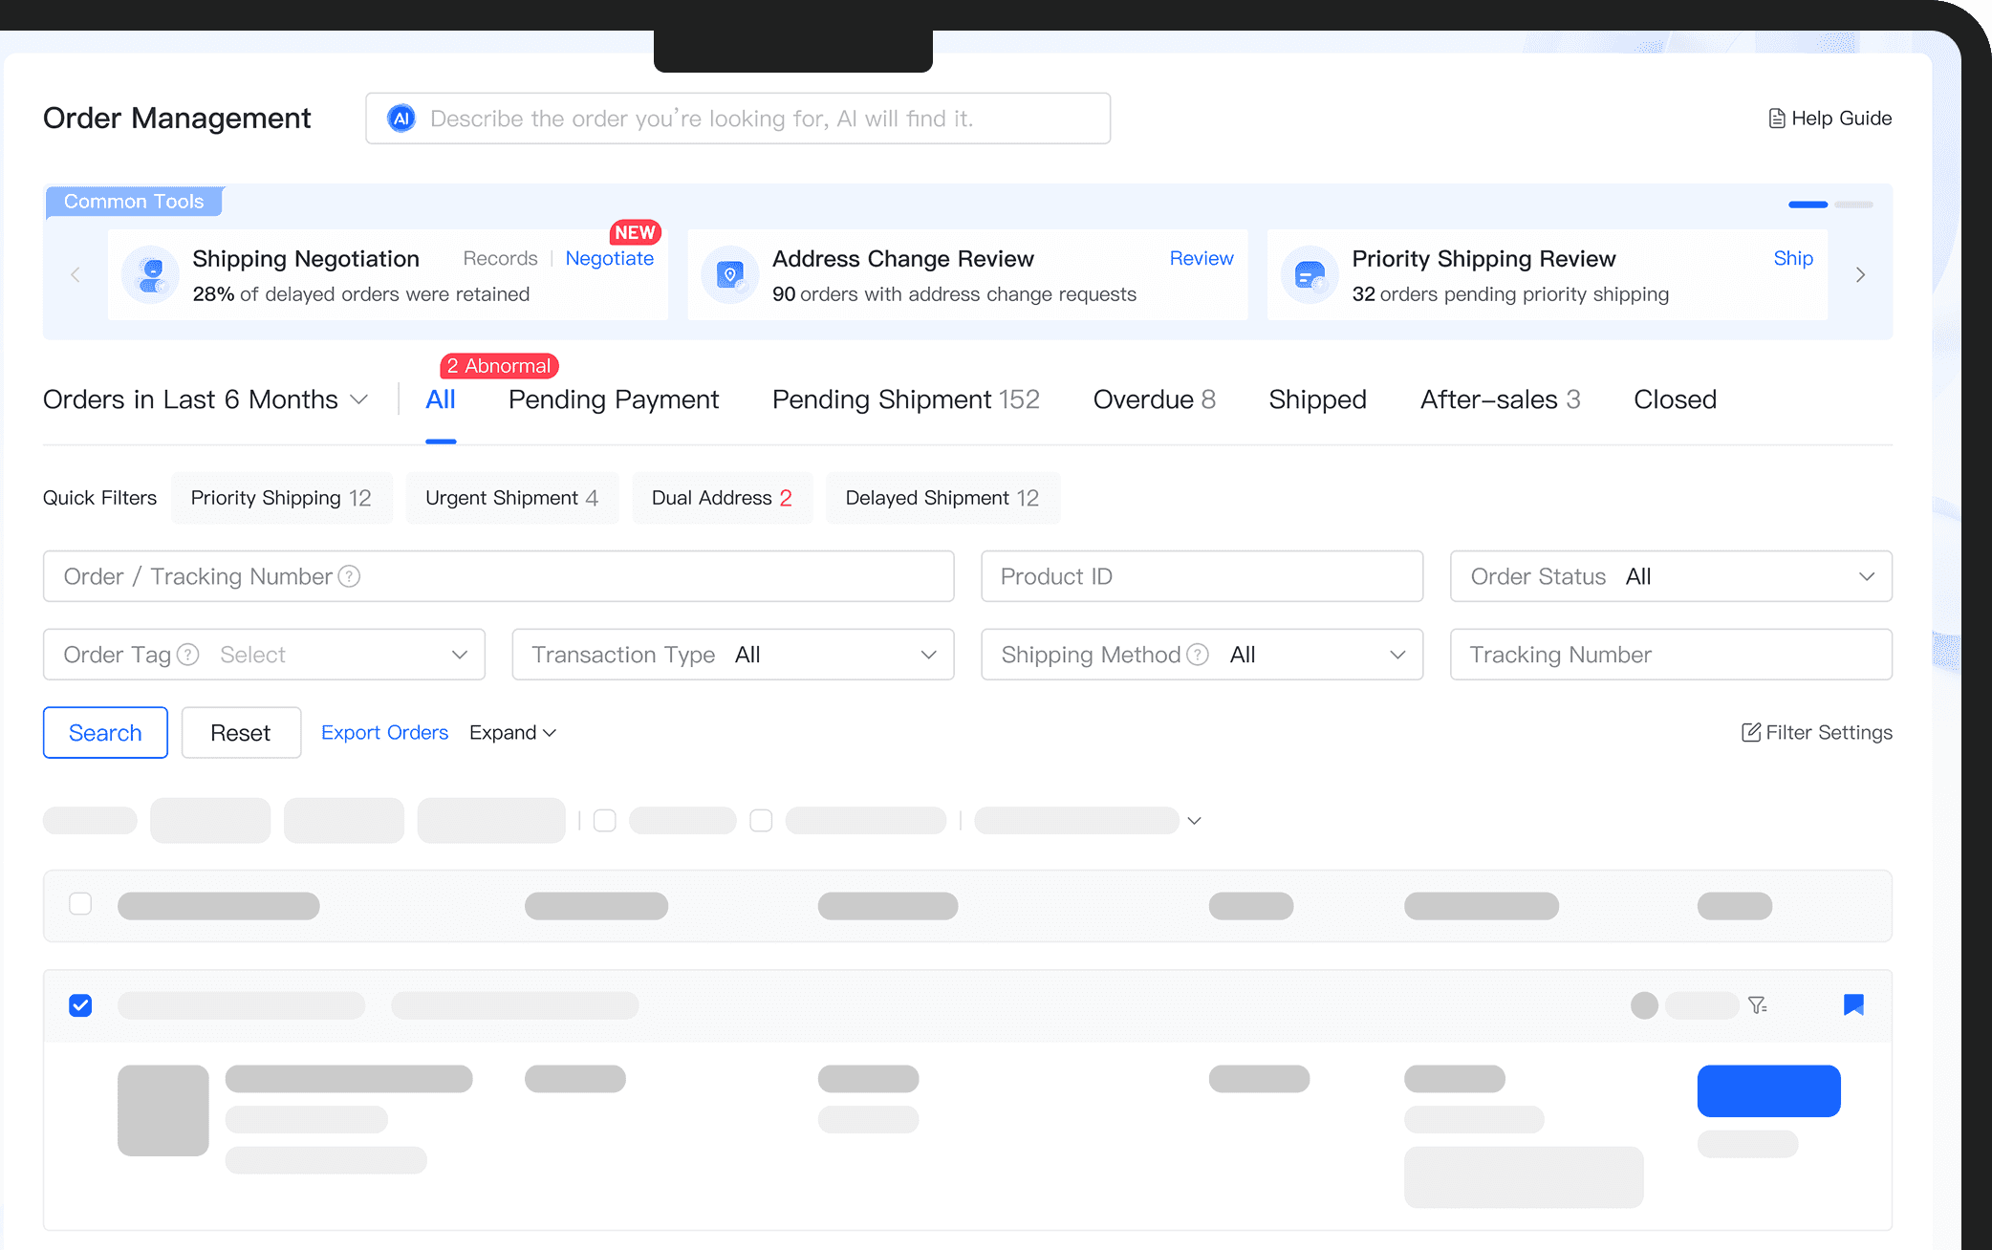Image resolution: width=1992 pixels, height=1250 pixels.
Task: Check the table header select-all checkbox
Action: pos(80,904)
